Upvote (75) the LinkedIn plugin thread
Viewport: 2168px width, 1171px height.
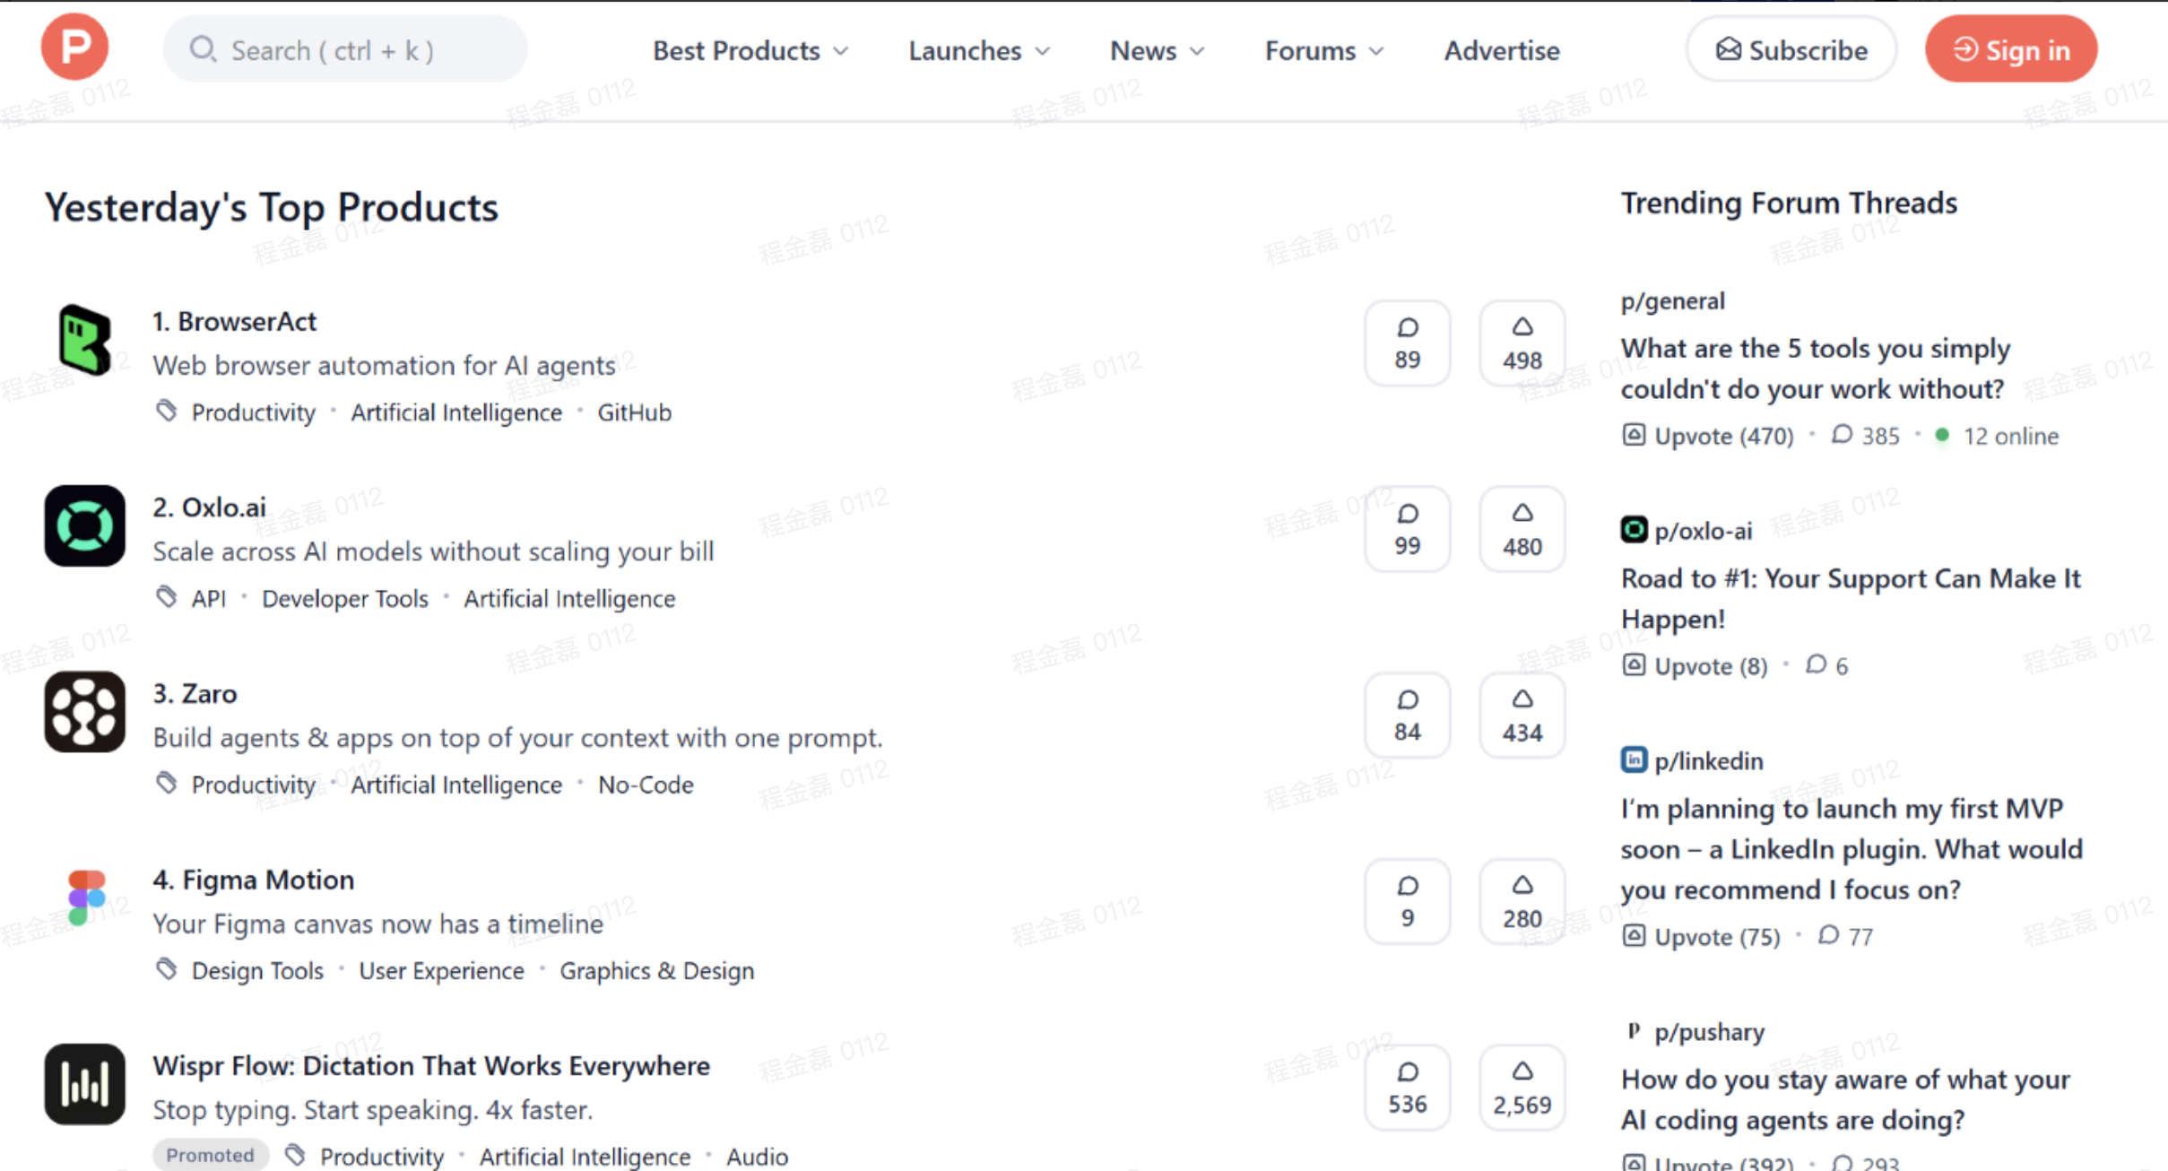click(x=1701, y=937)
